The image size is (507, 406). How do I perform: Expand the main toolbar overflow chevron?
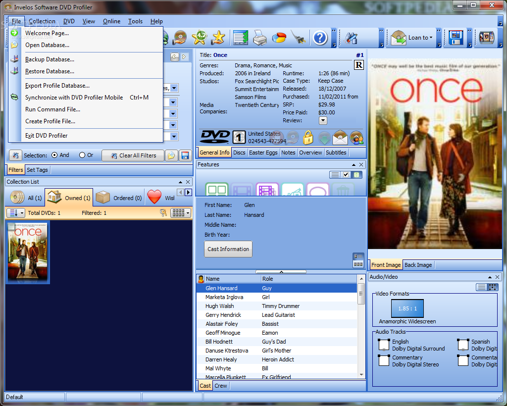coord(334,30)
